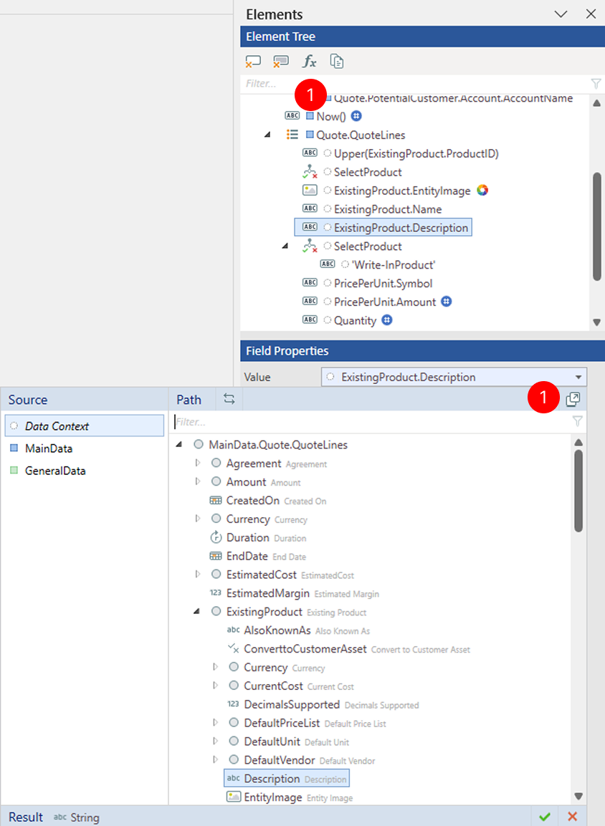The width and height of the screenshot is (605, 826).
Task: Click element tree scrollbar up arrow
Action: [596, 103]
